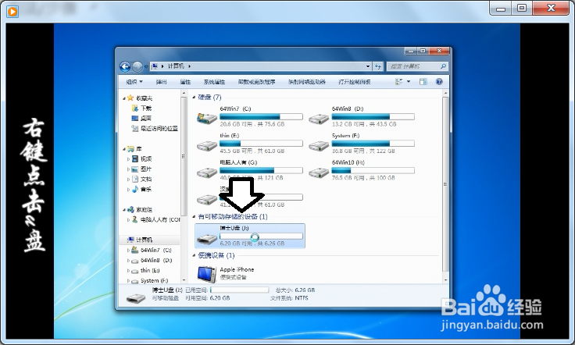Image resolution: width=575 pixels, height=345 pixels.
Task: Click 64Win7 (C:) capacity usage bar
Action: [261, 117]
